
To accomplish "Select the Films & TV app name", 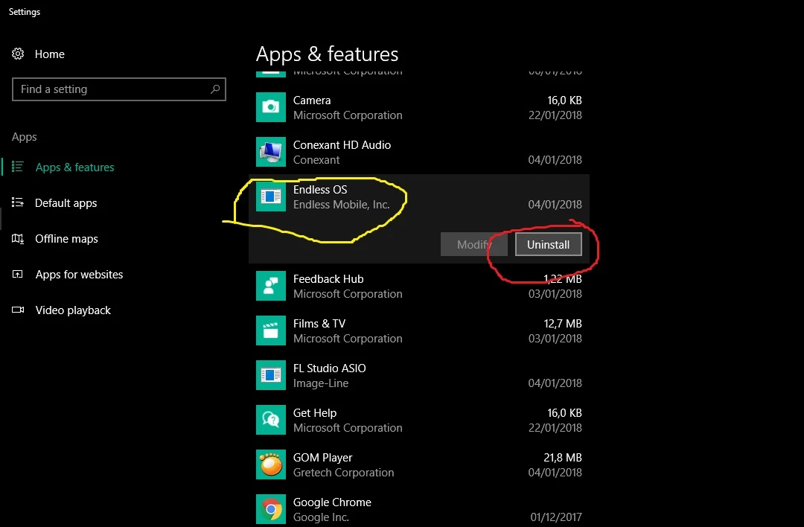I will 319,324.
